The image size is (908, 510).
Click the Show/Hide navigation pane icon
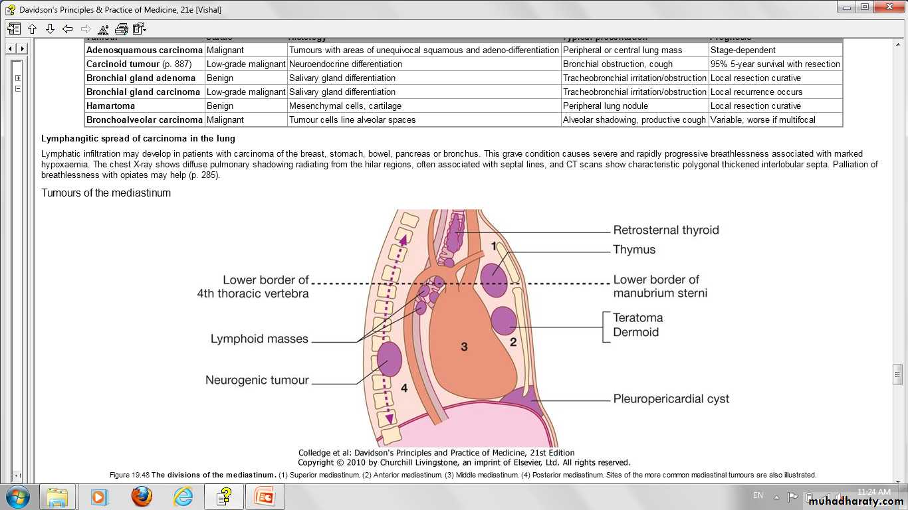(14, 29)
